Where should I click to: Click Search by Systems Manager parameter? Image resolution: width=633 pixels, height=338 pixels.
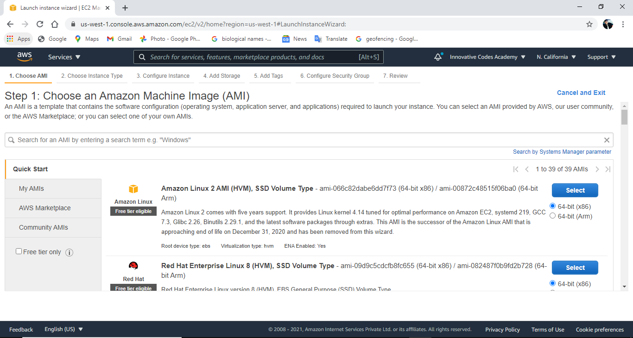click(562, 151)
